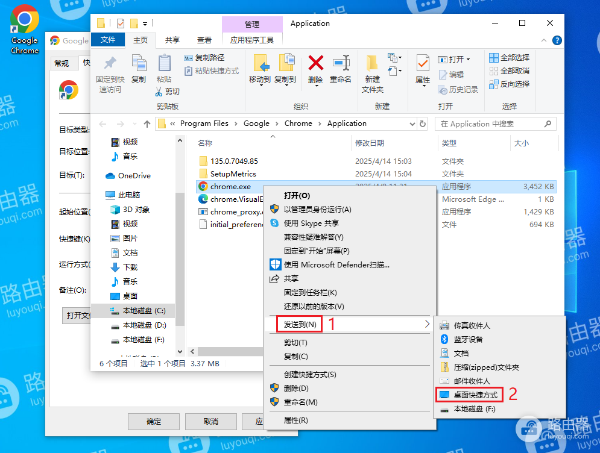Viewport: 600px width, 453px height.
Task: Click the Copy to folder icon
Action: (286, 63)
